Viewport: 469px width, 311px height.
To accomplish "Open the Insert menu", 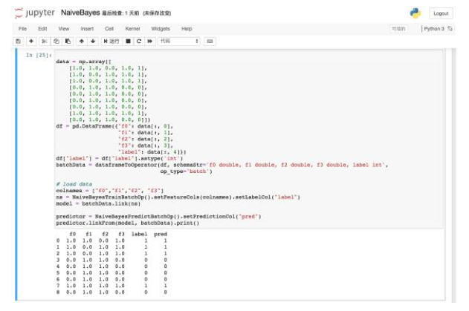I will 87,29.
